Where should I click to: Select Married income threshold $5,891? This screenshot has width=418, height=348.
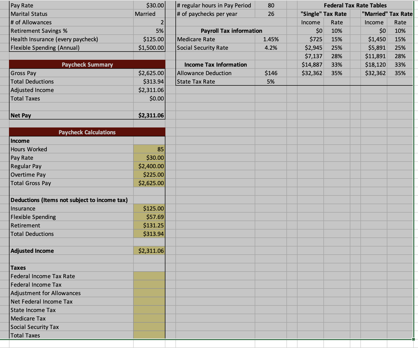(374, 48)
